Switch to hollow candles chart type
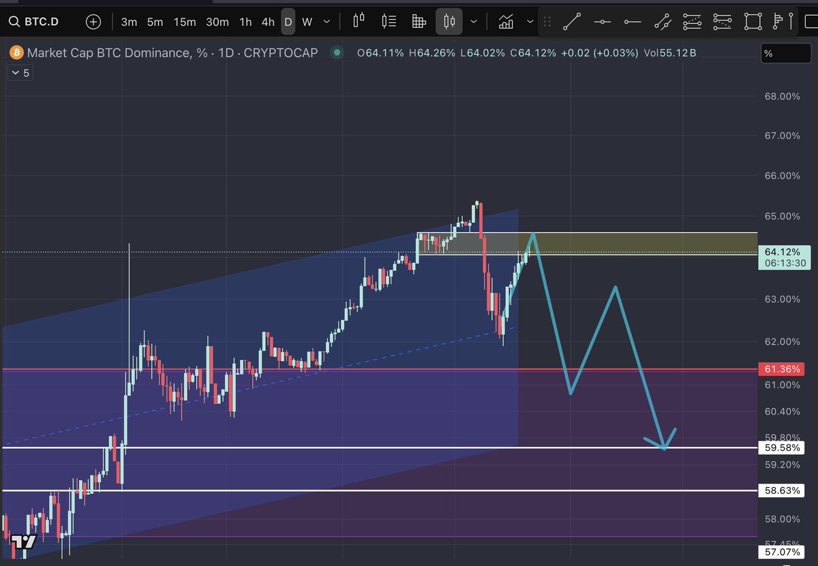The width and height of the screenshot is (818, 566). coord(359,21)
